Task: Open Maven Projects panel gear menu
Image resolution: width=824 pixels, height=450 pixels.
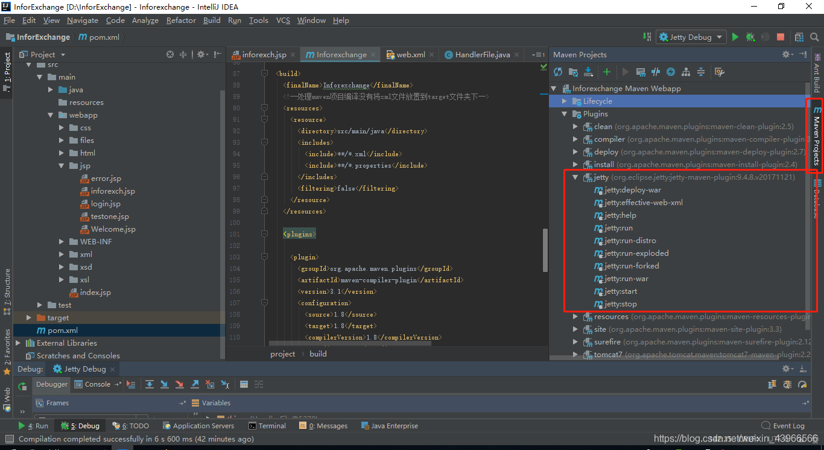Action: [787, 54]
